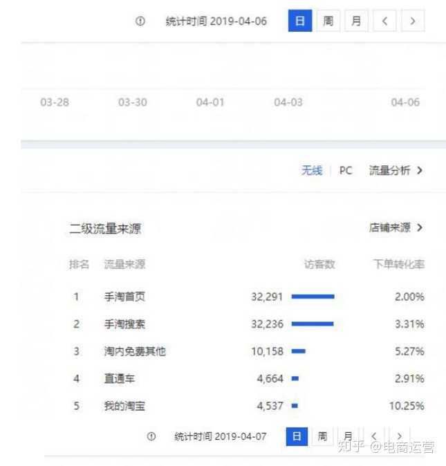
Task: Switch to the 无线 tab
Action: 311,170
